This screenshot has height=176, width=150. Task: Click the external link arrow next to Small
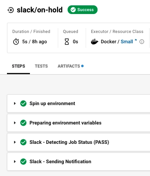[x=136, y=40]
